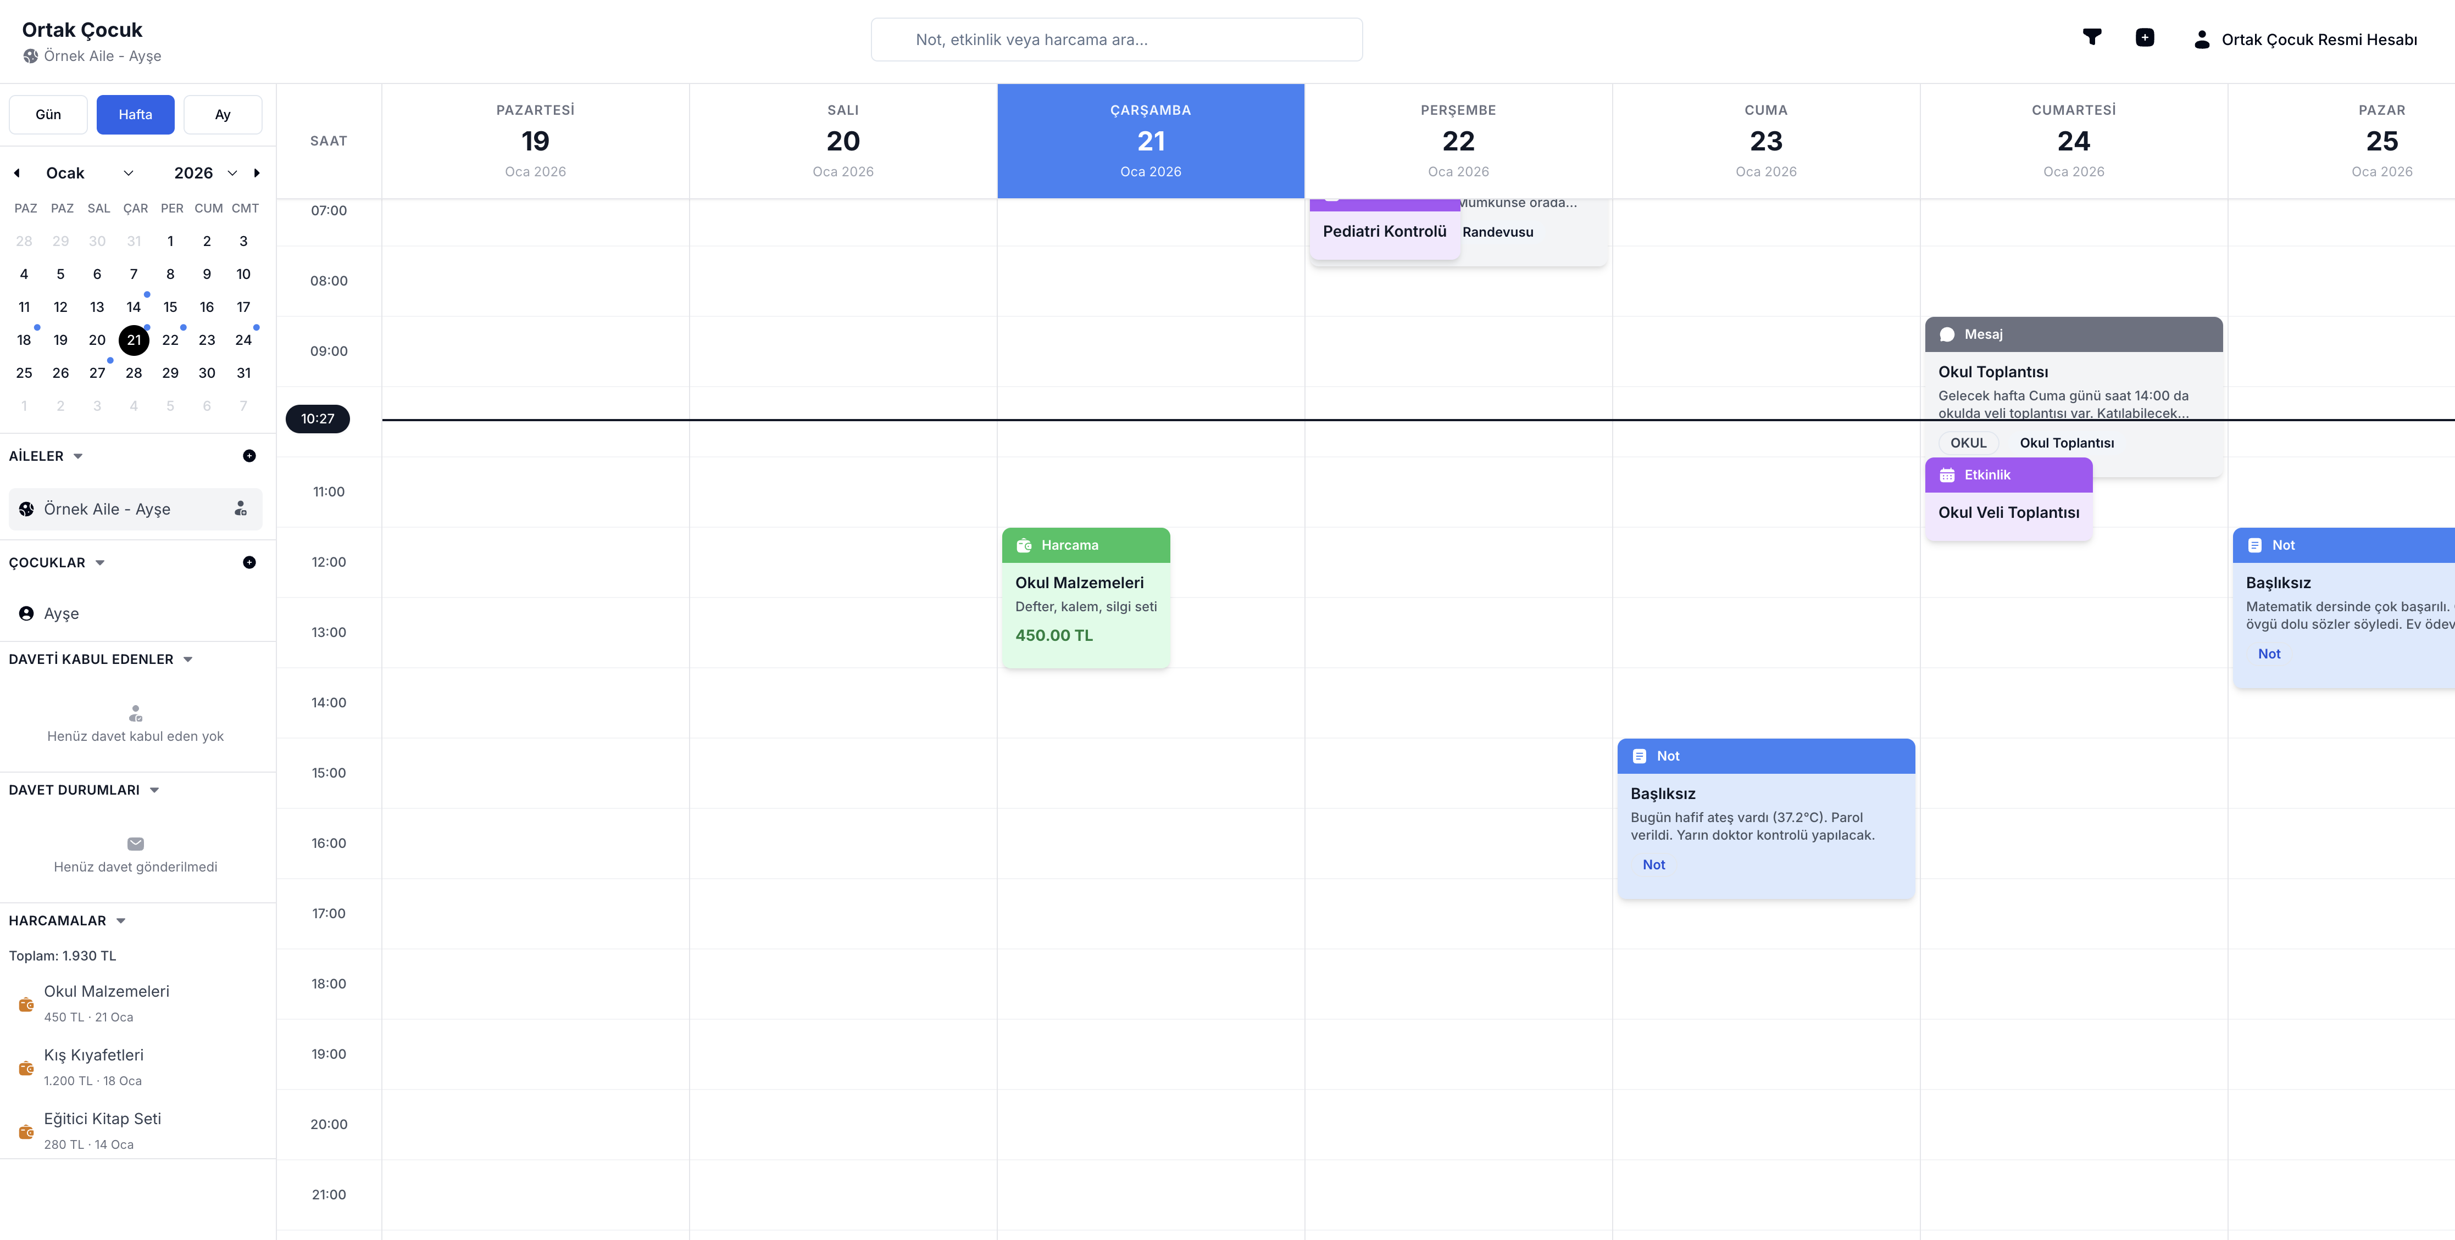
Task: Select Hafta view toggle
Action: click(x=135, y=114)
